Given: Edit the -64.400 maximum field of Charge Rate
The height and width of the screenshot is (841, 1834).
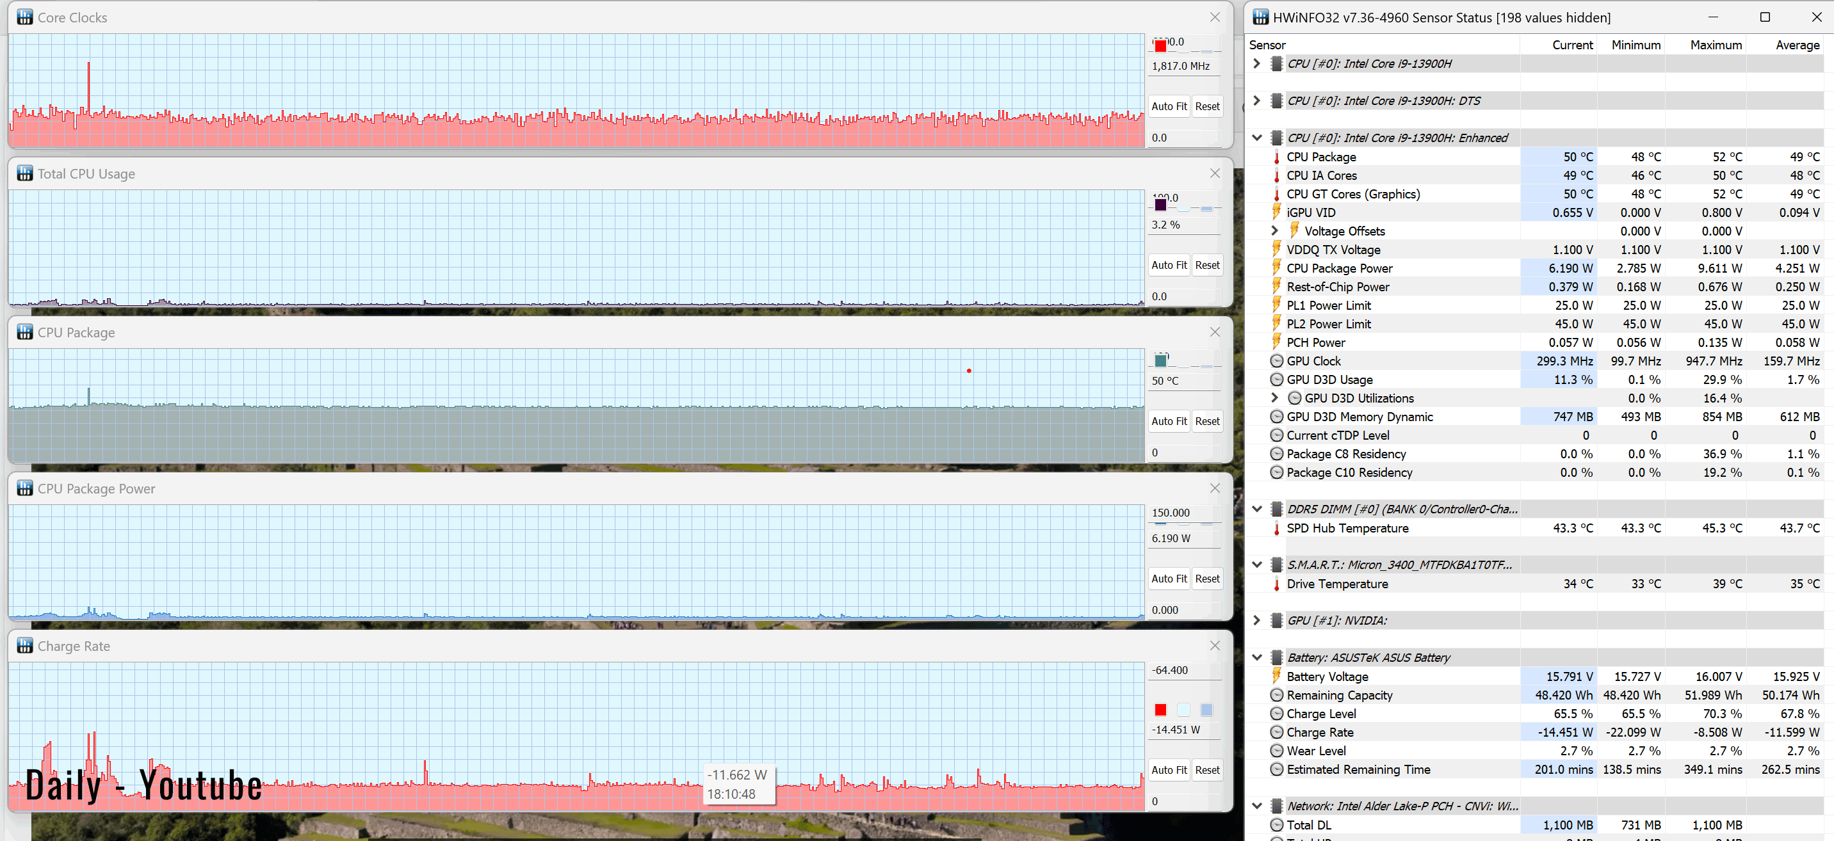Looking at the screenshot, I should click(1185, 670).
